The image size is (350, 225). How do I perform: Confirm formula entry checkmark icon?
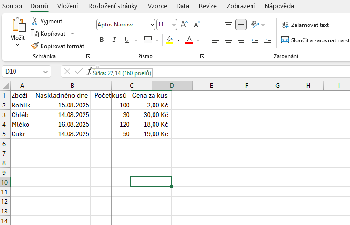tap(79, 71)
